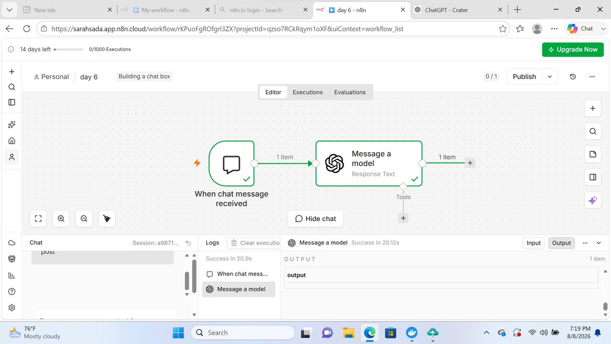
Task: Open the help question mark icon
Action: tap(12, 292)
